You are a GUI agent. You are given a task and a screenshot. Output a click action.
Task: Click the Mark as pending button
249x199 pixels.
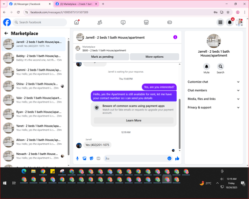[x=102, y=57]
